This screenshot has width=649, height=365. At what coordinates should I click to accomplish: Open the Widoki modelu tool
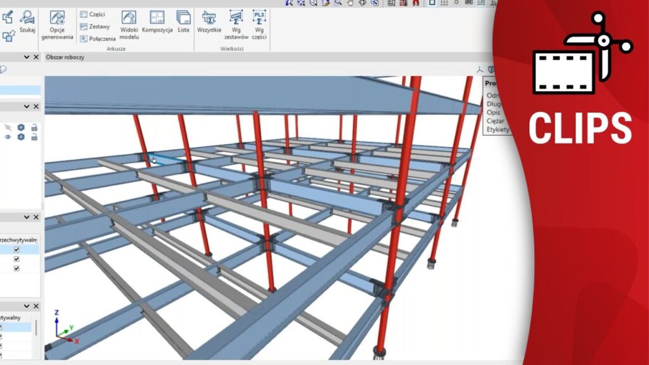coord(129,24)
